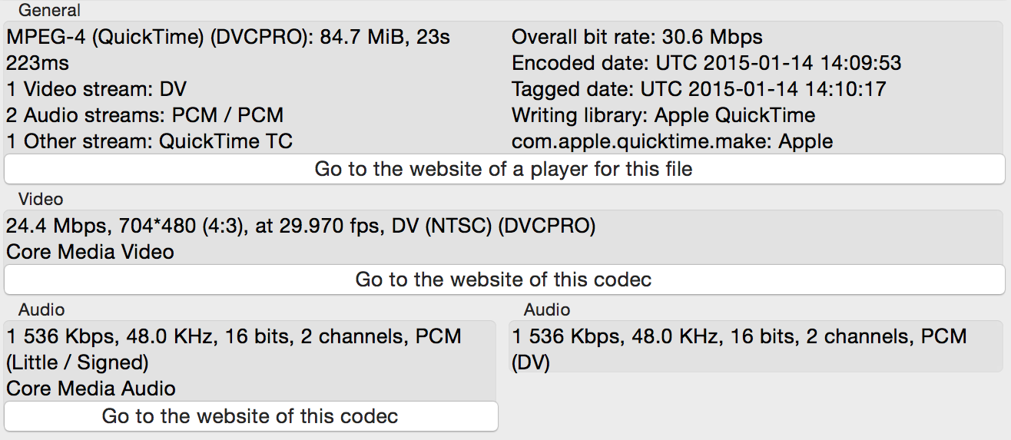Click the "1 Video stream: DV" line

coord(97,89)
